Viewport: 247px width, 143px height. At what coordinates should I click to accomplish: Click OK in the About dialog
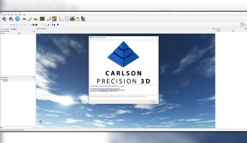click(x=154, y=102)
